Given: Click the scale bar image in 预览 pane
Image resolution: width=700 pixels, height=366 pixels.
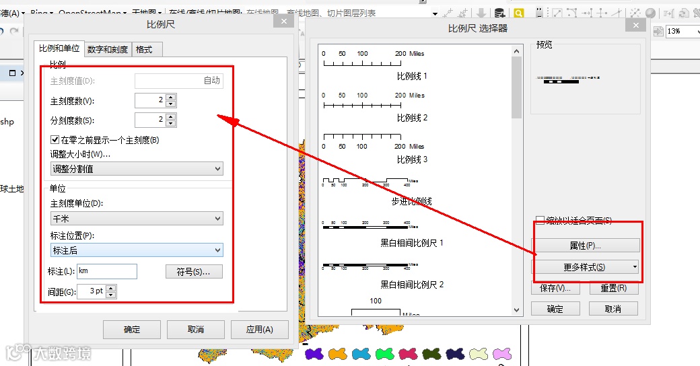Looking at the screenshot, I should coord(567,79).
